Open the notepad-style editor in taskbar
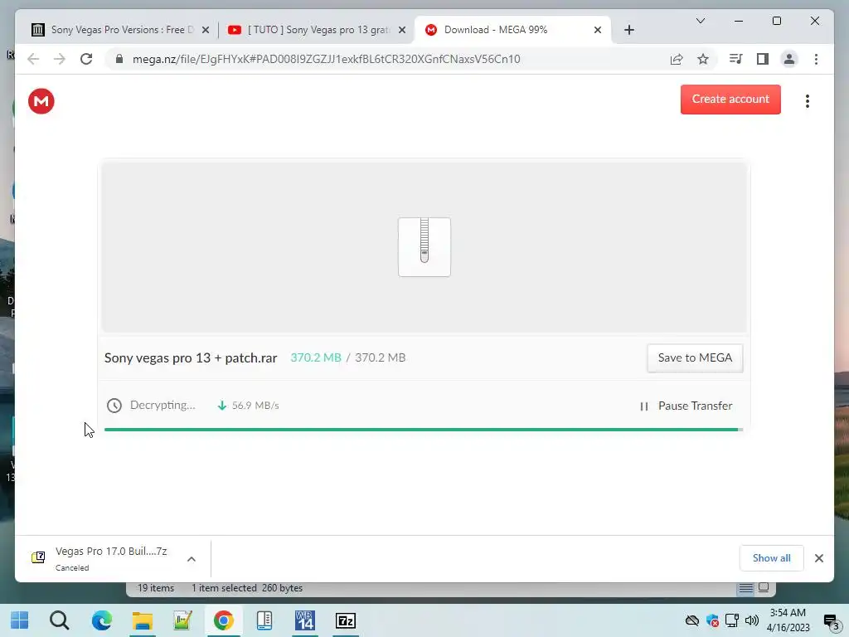 (x=182, y=620)
